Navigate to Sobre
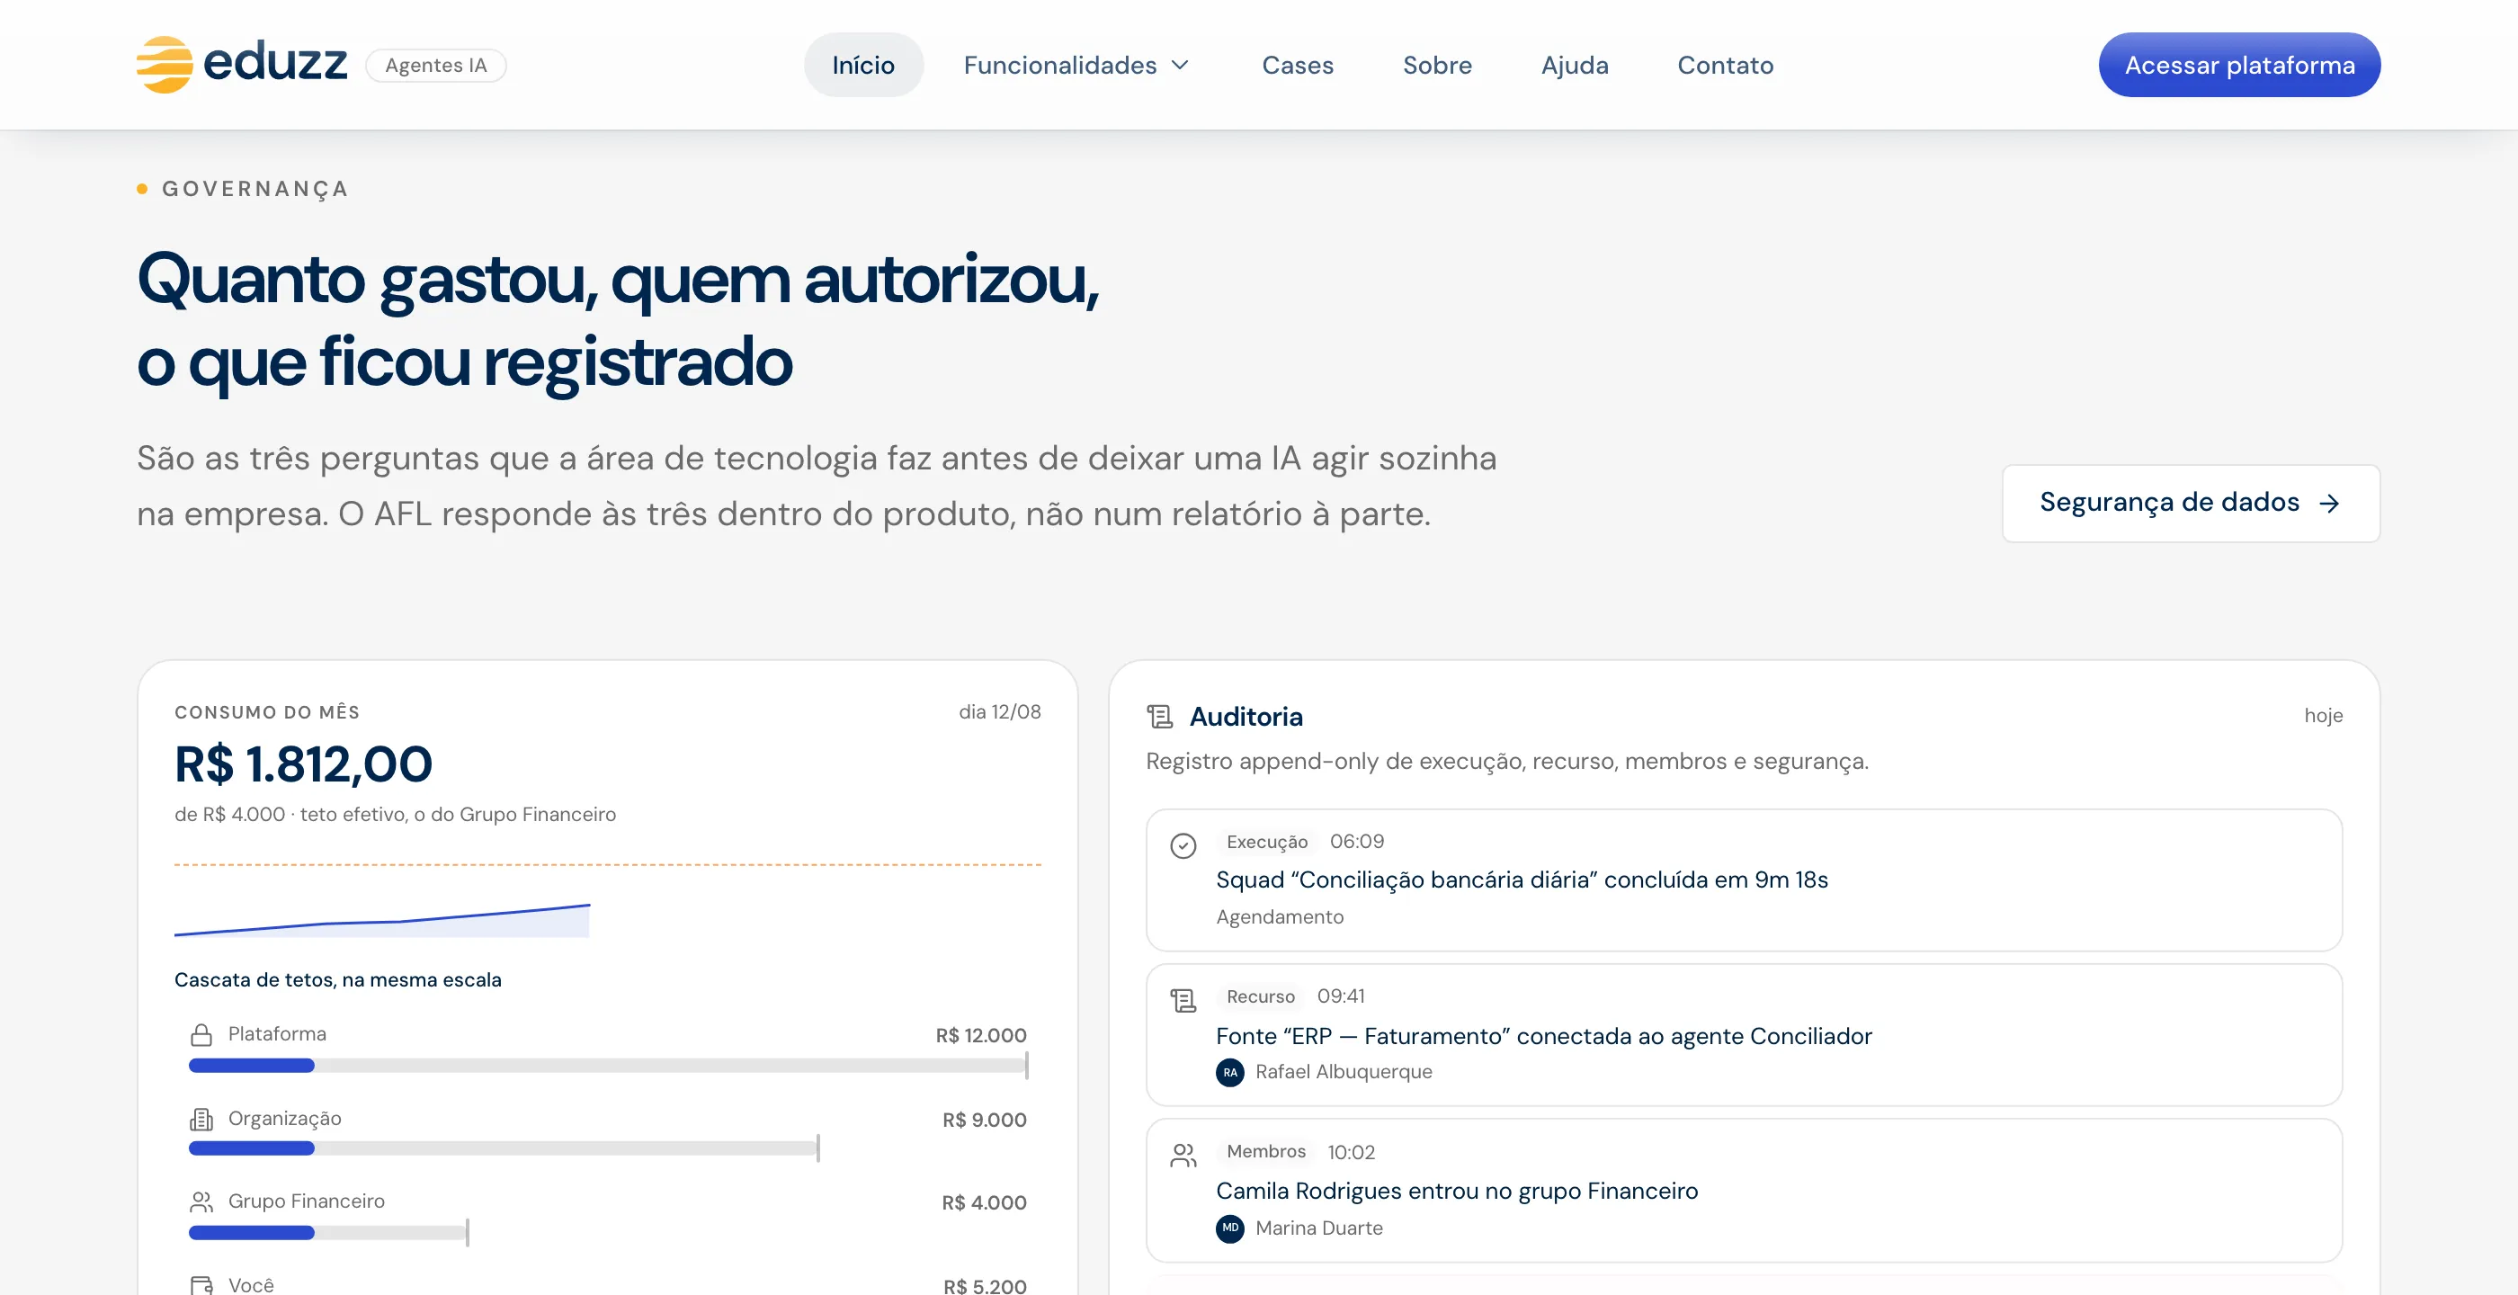This screenshot has width=2518, height=1295. [1437, 65]
